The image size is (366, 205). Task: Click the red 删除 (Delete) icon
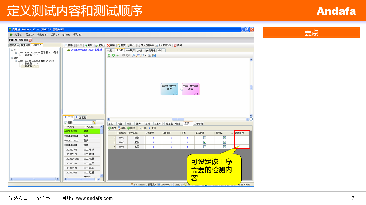[x=108, y=46]
